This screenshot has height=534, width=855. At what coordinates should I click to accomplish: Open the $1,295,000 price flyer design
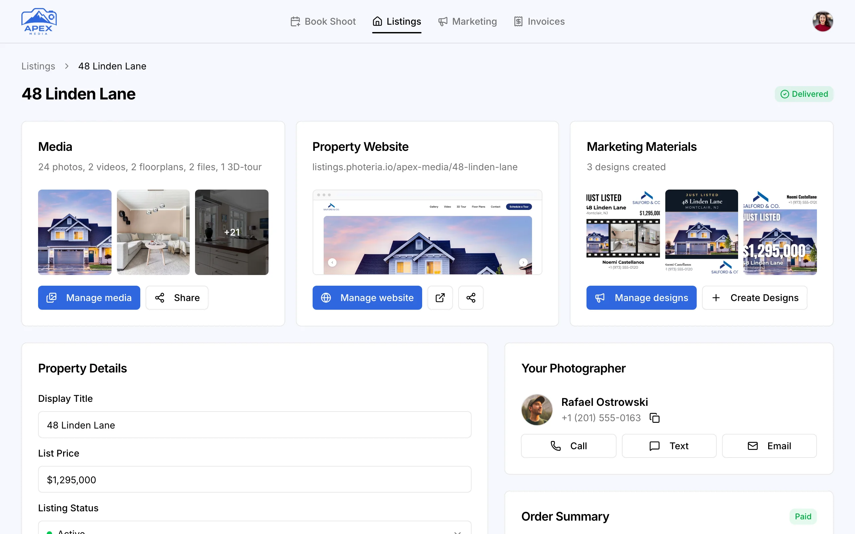point(780,232)
